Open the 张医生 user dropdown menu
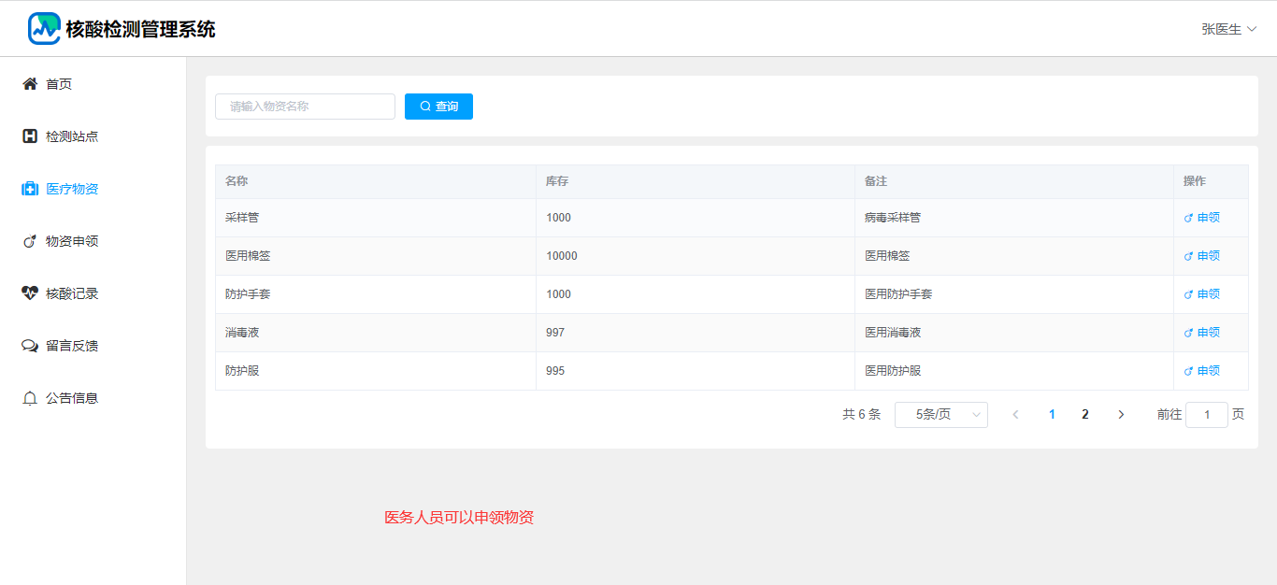 pyautogui.click(x=1228, y=29)
